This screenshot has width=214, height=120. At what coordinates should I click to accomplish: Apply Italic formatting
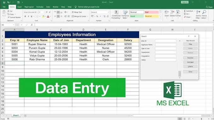point(28,16)
